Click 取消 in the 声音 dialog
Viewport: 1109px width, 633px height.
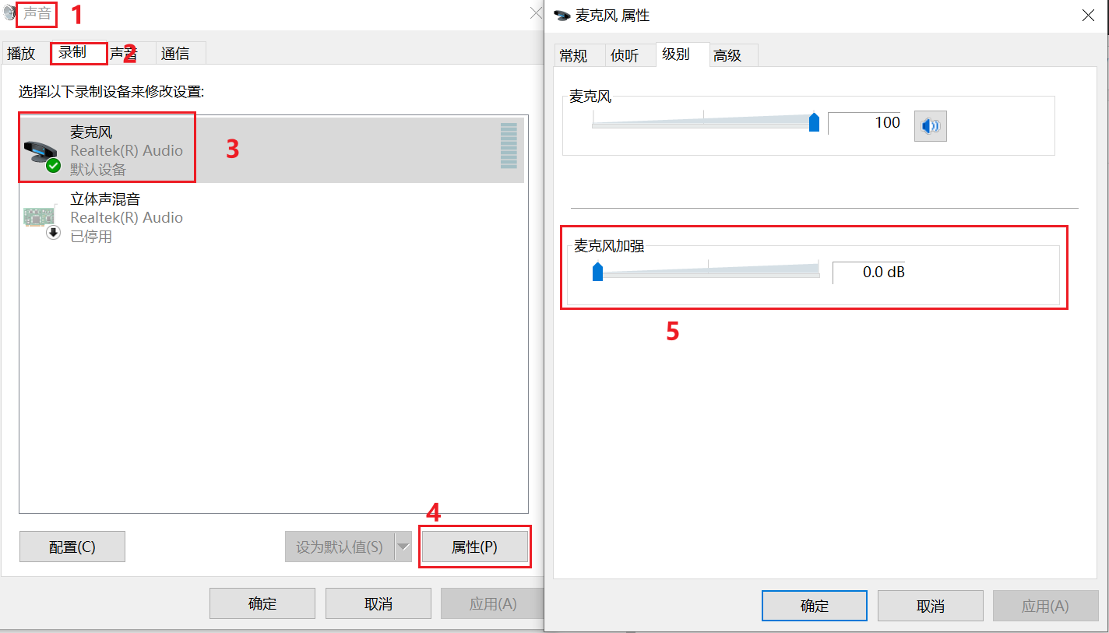click(378, 603)
